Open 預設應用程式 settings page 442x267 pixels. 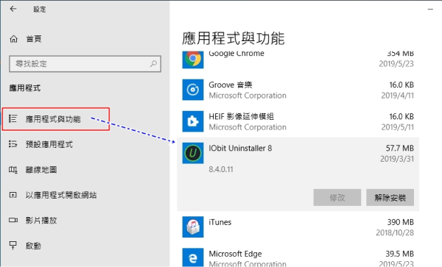pos(49,144)
